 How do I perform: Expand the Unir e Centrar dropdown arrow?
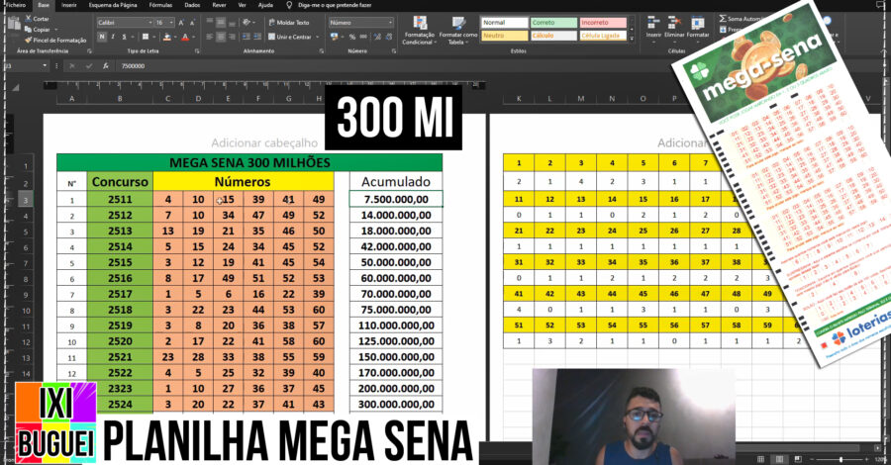[318, 37]
